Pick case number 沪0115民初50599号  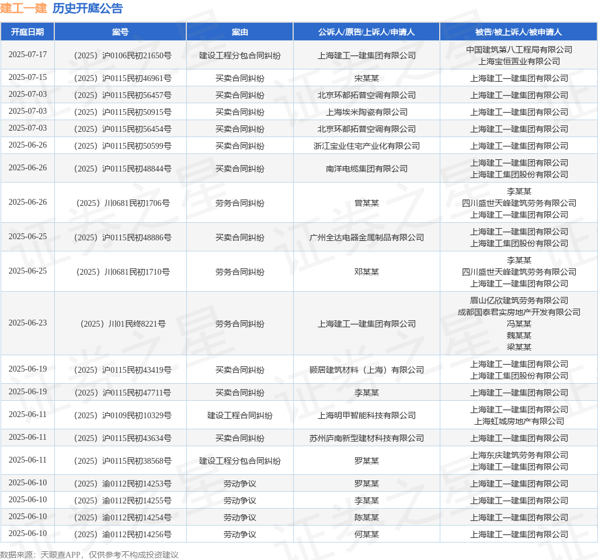tap(123, 146)
